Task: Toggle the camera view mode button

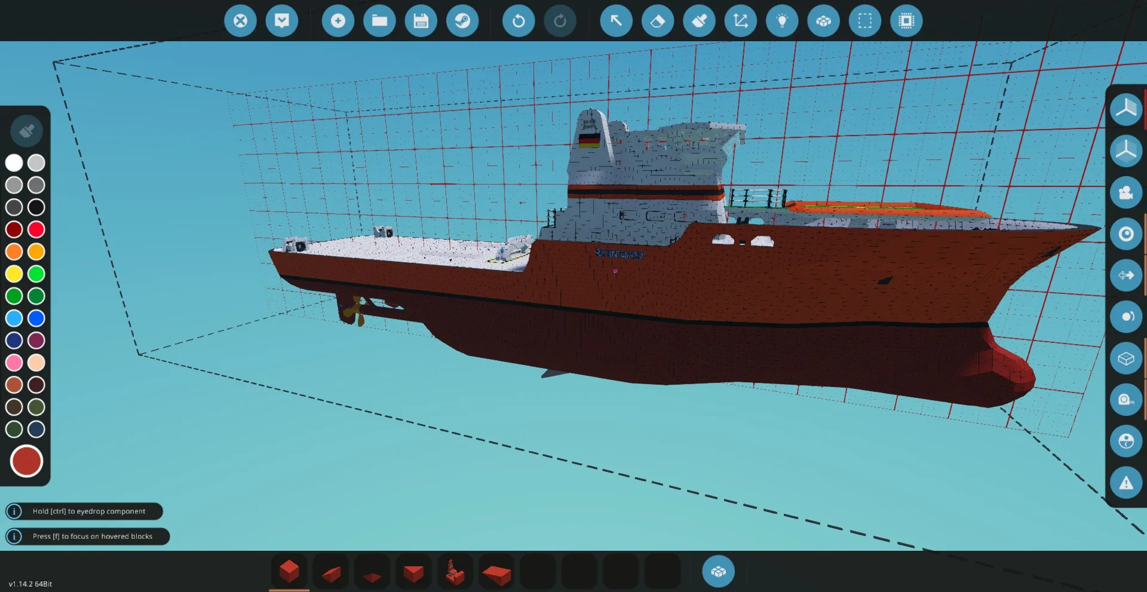Action: (1126, 192)
